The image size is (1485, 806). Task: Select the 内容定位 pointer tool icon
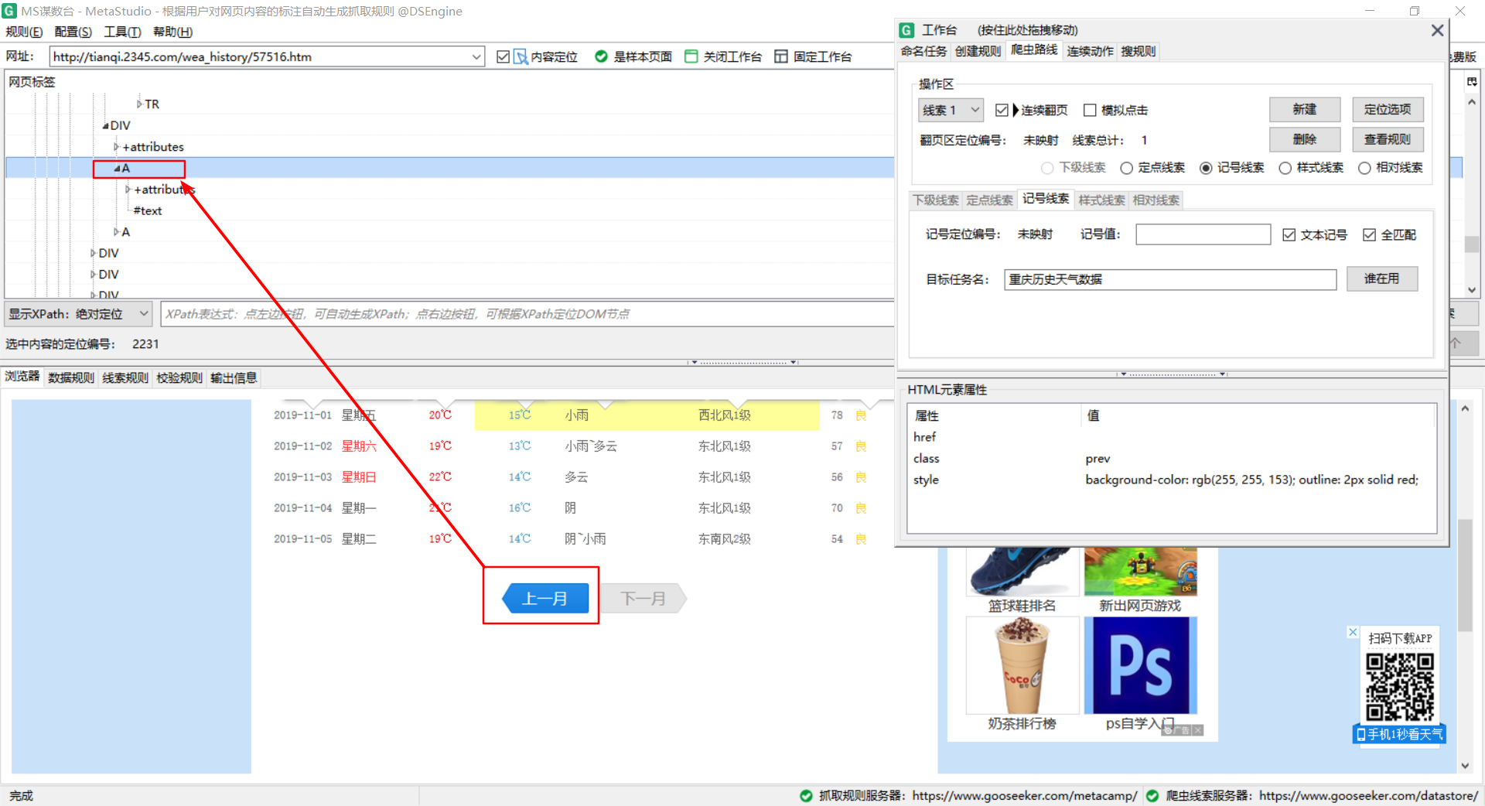[x=520, y=56]
